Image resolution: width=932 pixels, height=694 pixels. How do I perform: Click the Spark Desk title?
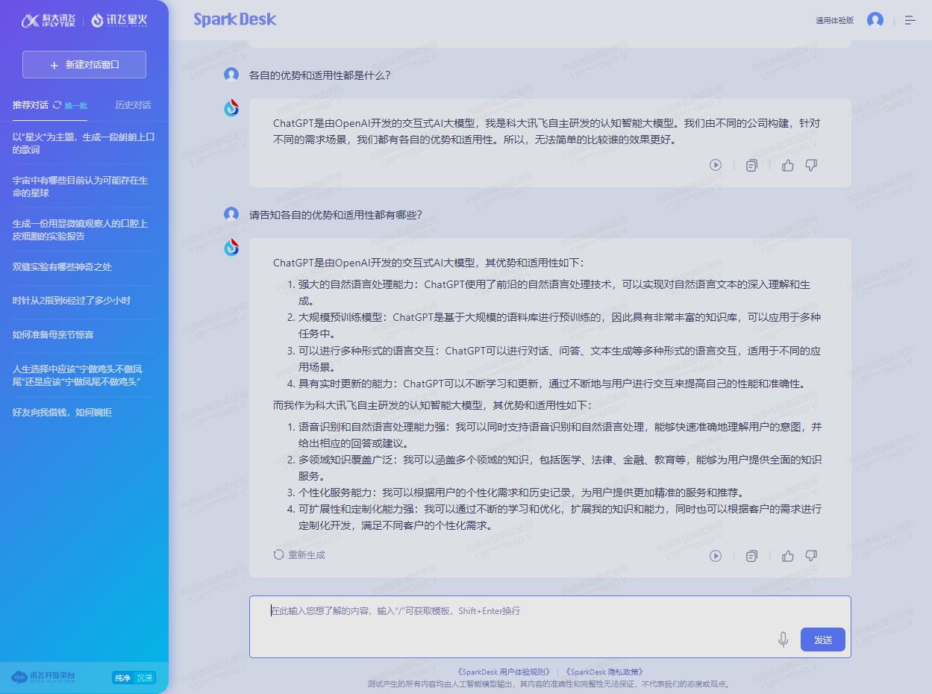tap(235, 19)
